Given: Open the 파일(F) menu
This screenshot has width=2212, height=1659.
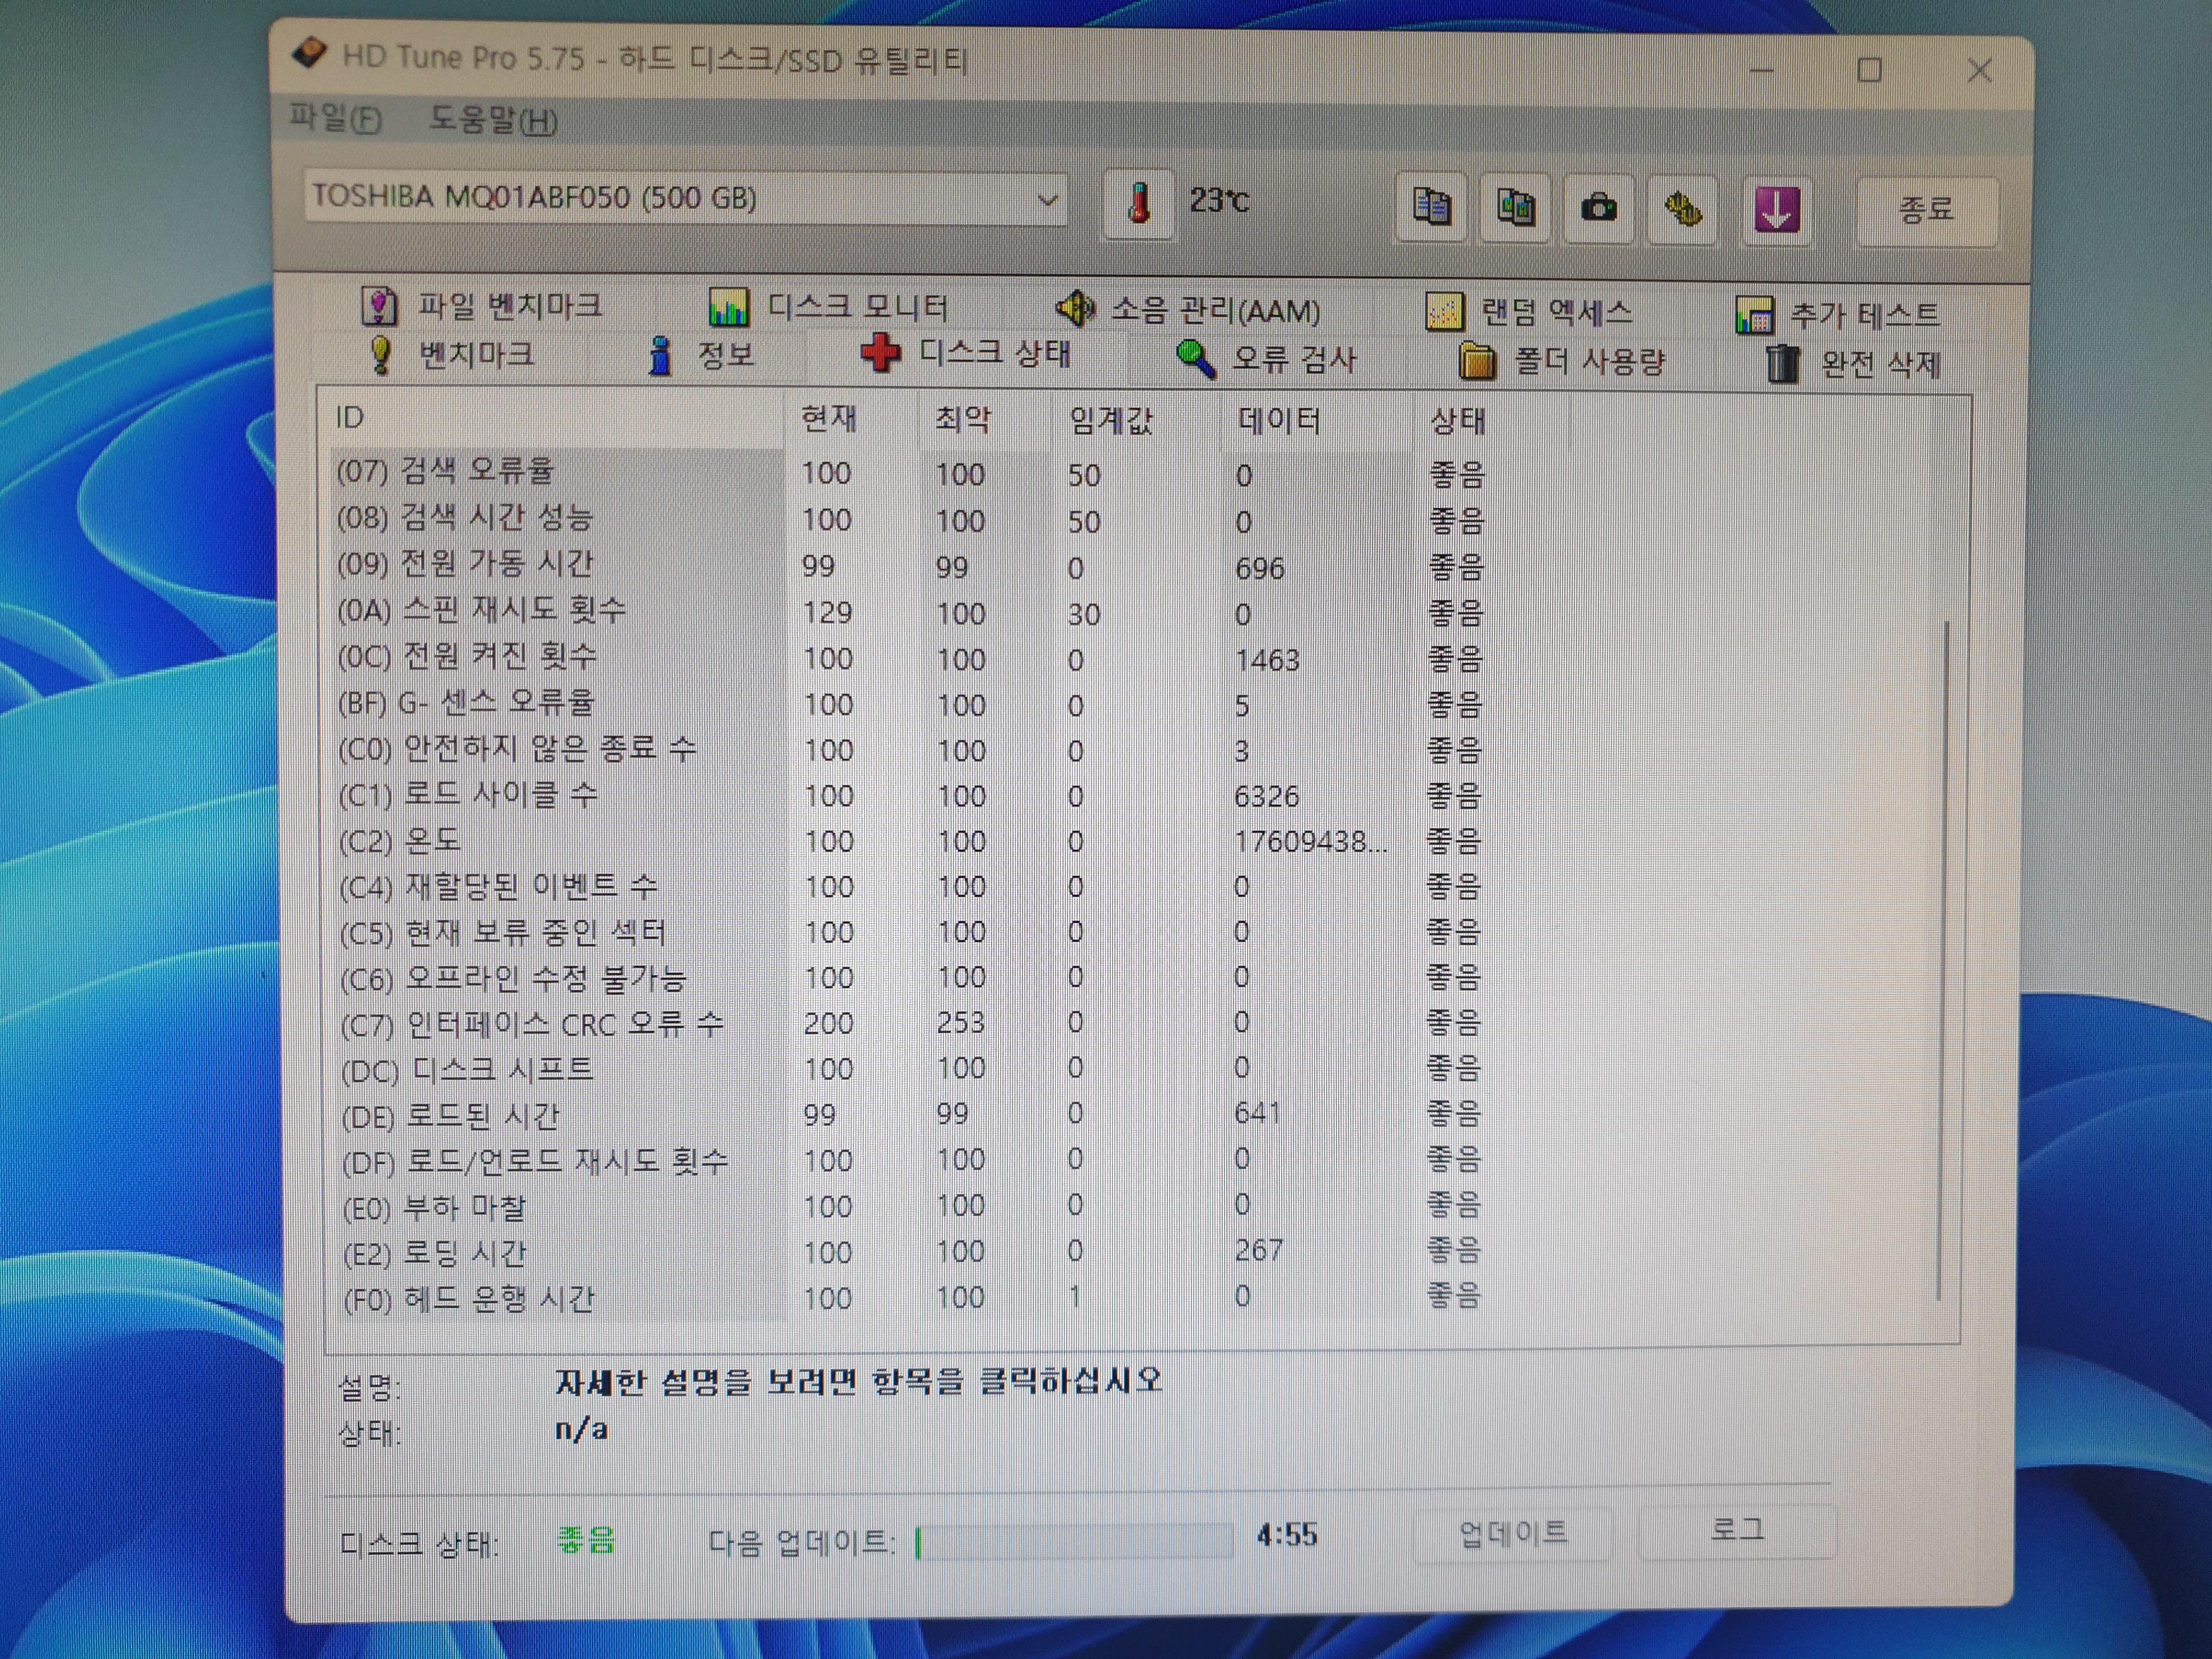Looking at the screenshot, I should (335, 118).
